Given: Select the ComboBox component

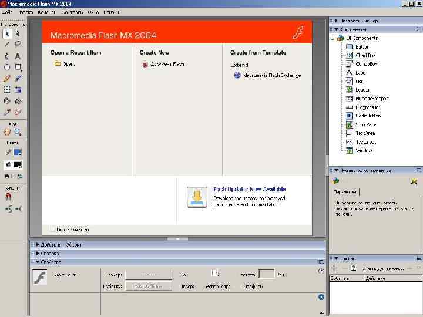Looking at the screenshot, I should point(362,64).
